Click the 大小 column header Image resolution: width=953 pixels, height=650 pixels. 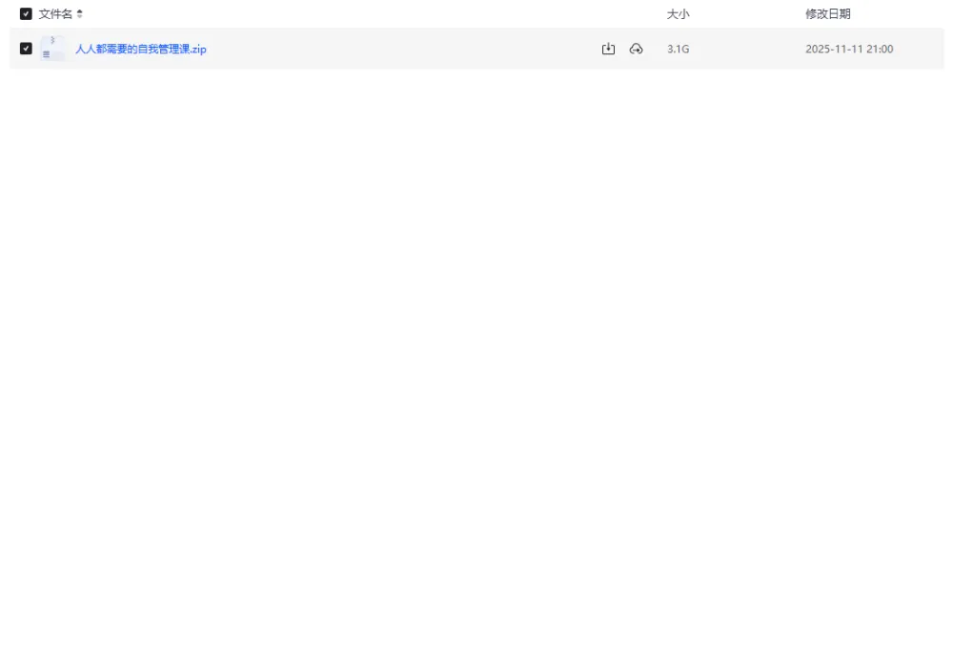[678, 14]
